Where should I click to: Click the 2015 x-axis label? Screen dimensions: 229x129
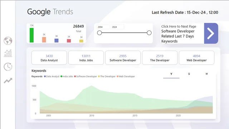(x=135, y=115)
